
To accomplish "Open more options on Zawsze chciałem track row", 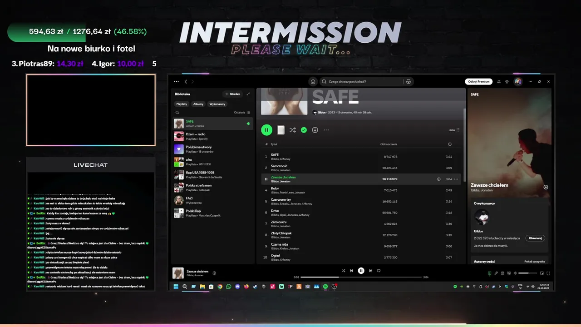I will pos(456,179).
